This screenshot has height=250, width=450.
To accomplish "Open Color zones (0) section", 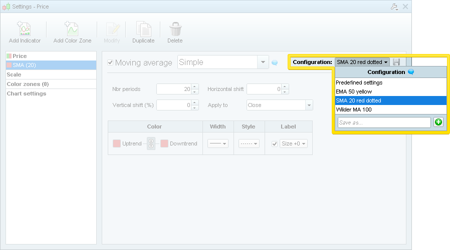I will point(28,84).
